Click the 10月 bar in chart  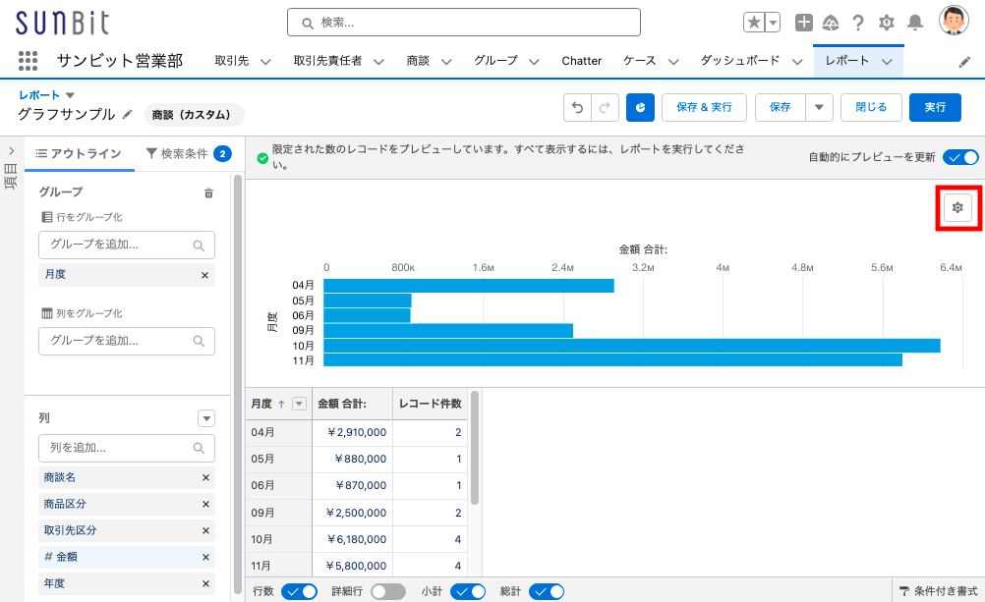point(632,346)
